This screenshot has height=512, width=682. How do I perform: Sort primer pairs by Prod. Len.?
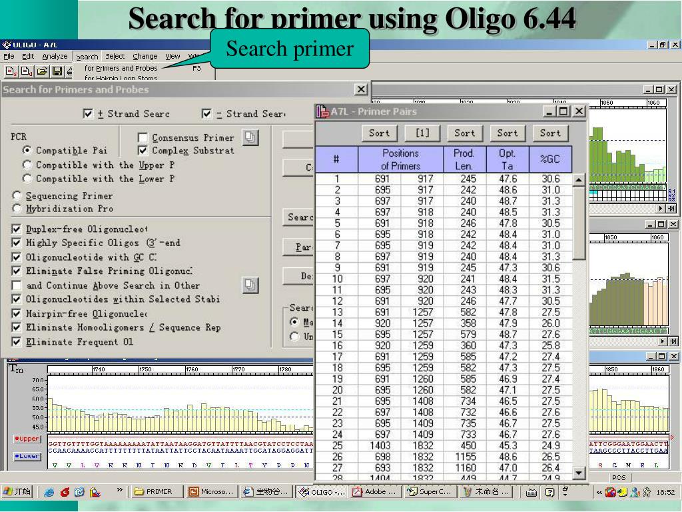click(464, 133)
